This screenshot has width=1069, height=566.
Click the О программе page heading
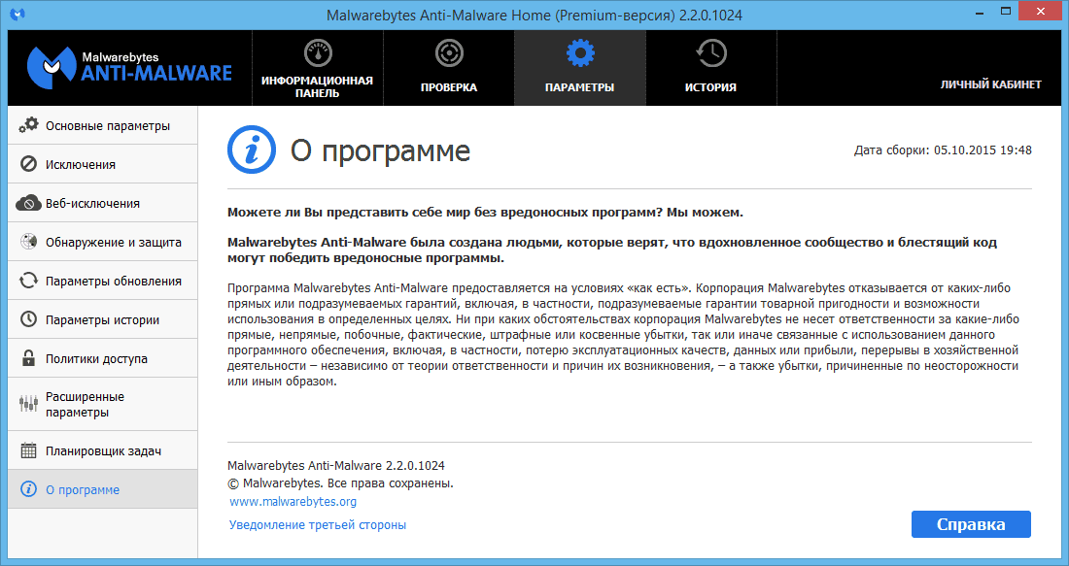pyautogui.click(x=380, y=150)
